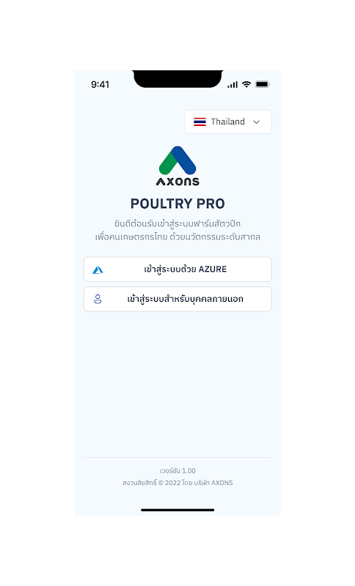Screen dimensions: 355x586
Task: Click the Thai welcome message text
Action: click(x=177, y=230)
